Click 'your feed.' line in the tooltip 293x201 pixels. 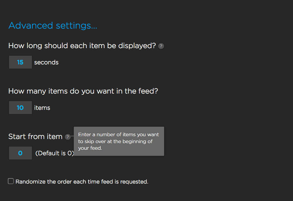pyautogui.click(x=90, y=148)
